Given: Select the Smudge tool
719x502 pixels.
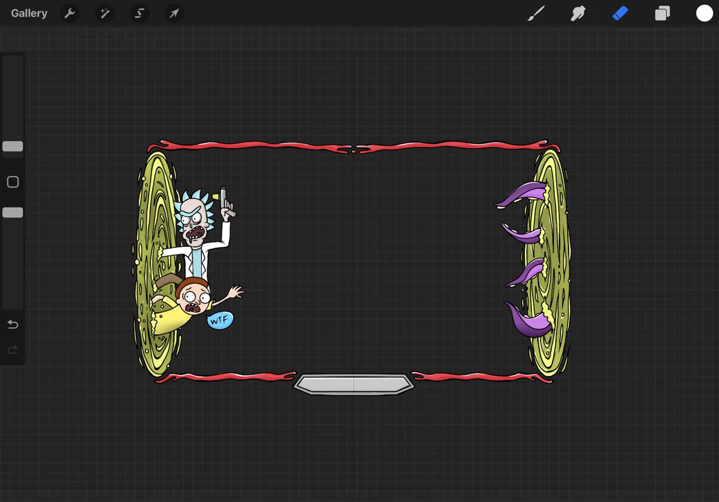Looking at the screenshot, I should [x=578, y=13].
